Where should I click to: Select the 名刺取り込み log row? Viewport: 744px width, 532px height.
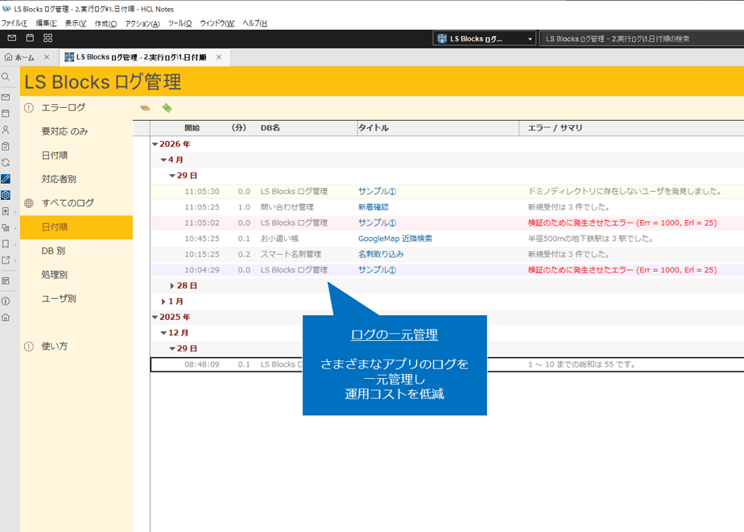[x=447, y=254]
